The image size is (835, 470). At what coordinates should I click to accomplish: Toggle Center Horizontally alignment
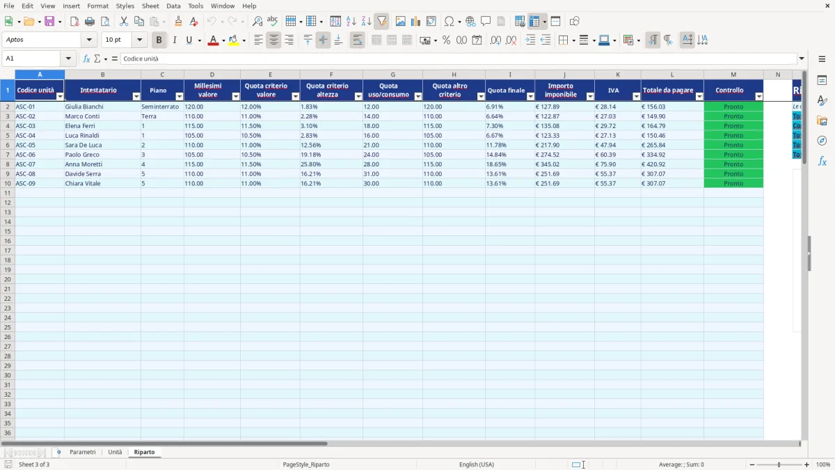pyautogui.click(x=273, y=40)
